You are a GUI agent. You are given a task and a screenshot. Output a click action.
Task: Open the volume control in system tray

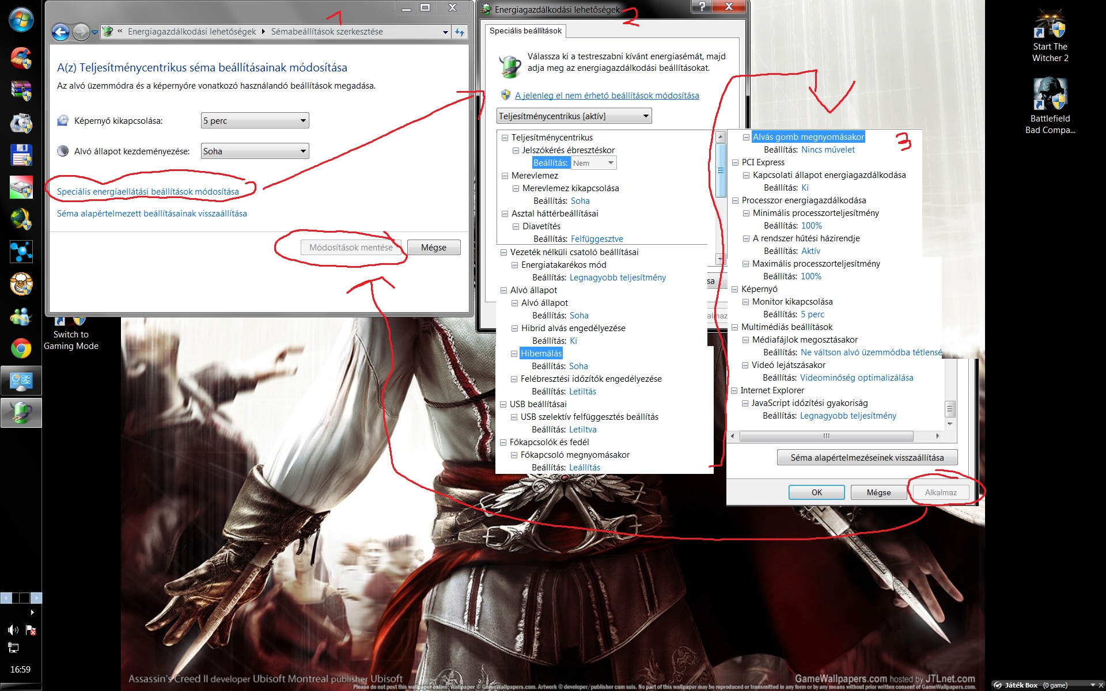click(x=13, y=630)
